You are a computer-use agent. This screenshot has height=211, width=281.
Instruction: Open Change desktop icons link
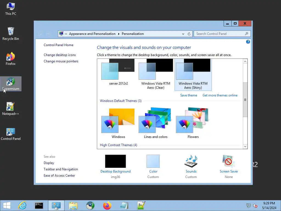(60, 55)
